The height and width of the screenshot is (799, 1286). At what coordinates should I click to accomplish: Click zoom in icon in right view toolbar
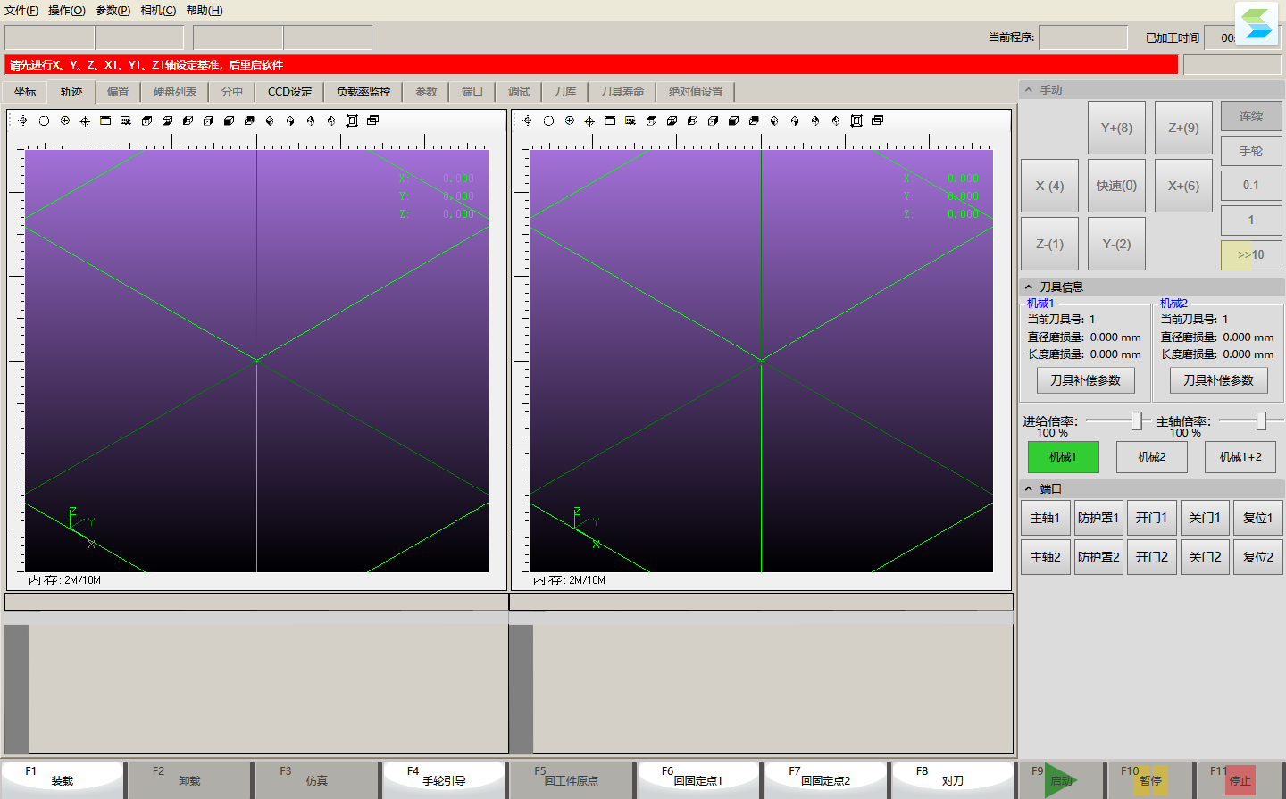[x=569, y=121]
